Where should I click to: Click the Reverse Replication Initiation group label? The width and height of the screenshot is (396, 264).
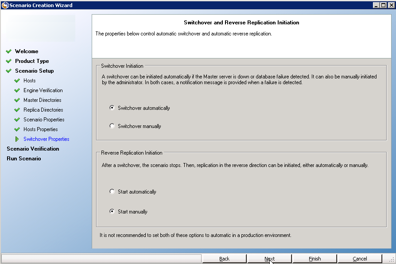click(132, 153)
